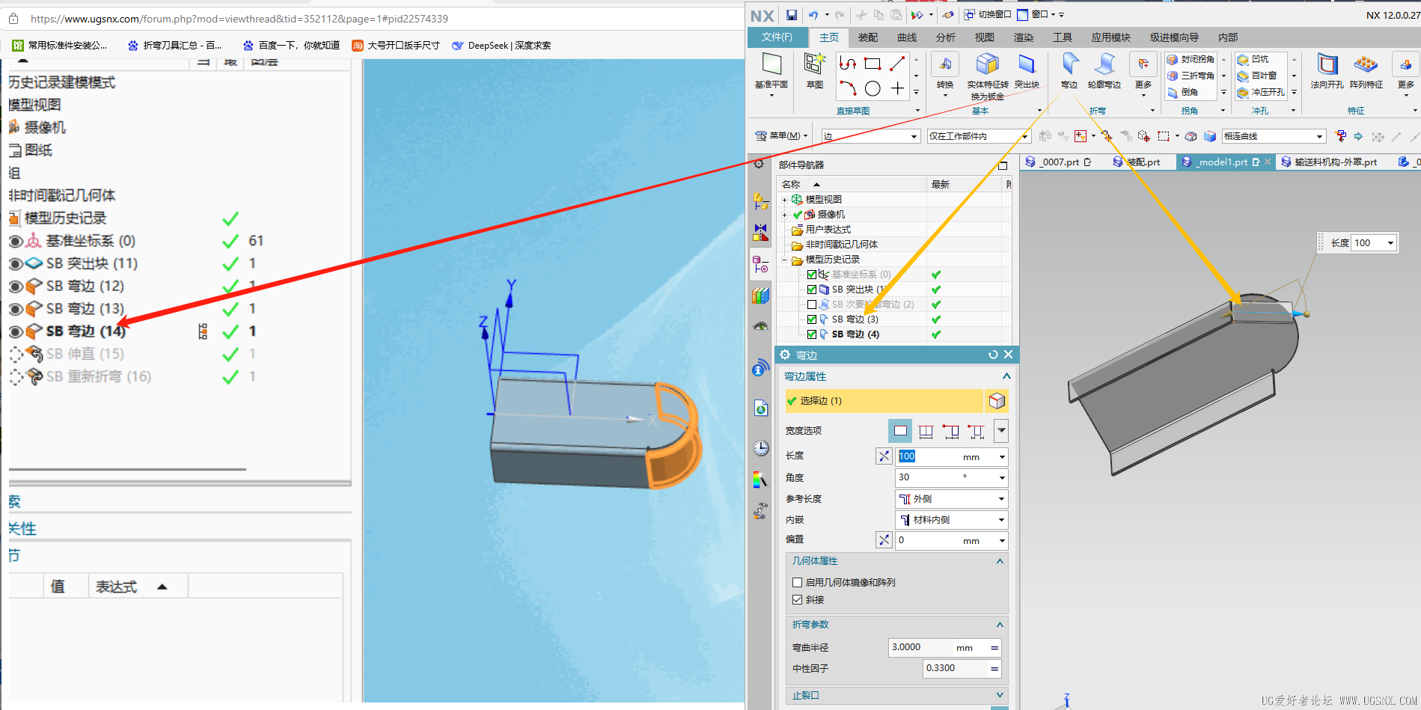Switch to the 装配 ribbon tab
Viewport: 1421px width, 710px height.
point(868,37)
